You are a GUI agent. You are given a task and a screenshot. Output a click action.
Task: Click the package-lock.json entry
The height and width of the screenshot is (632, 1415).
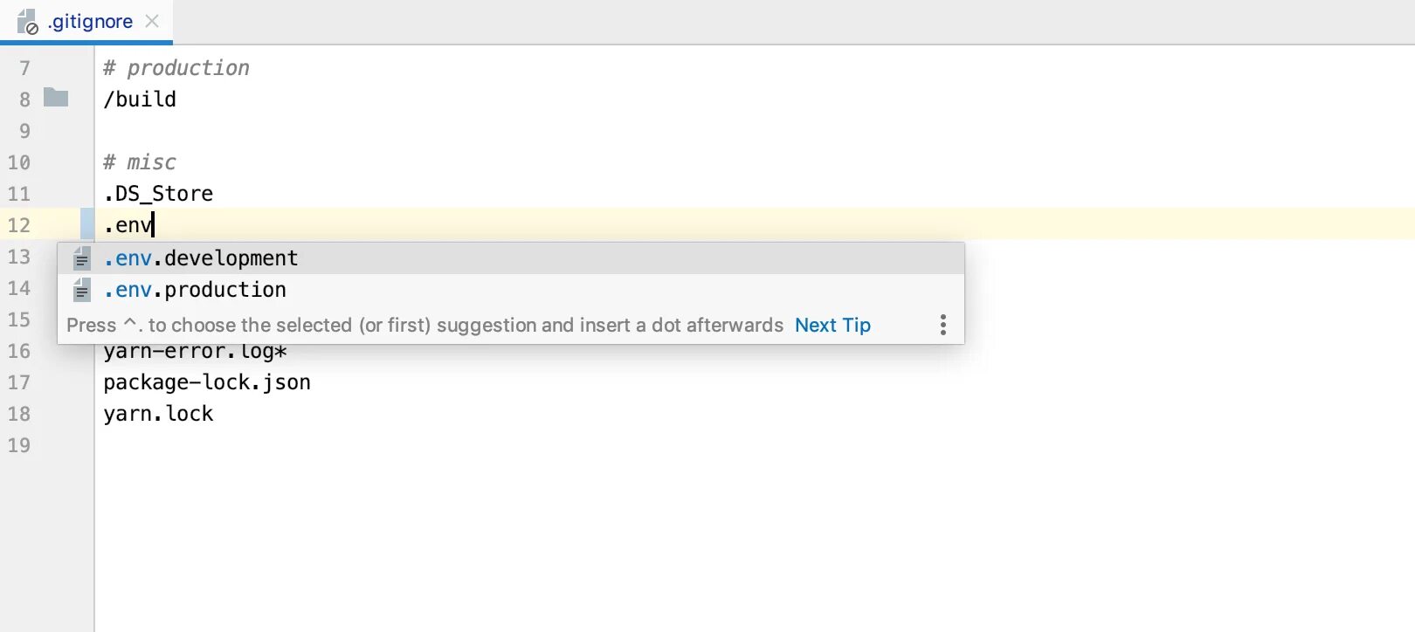click(x=207, y=382)
